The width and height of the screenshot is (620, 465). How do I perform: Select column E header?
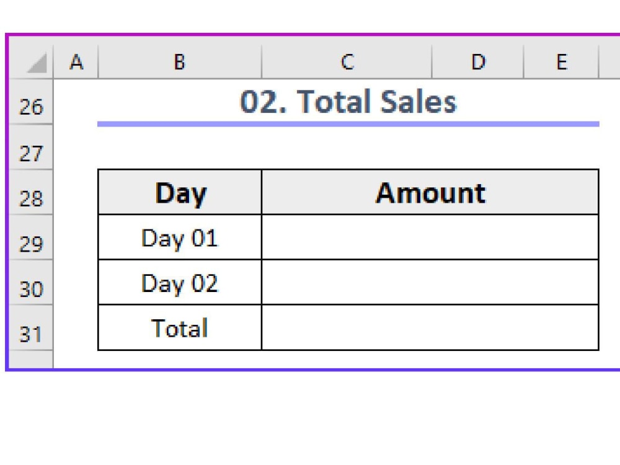(x=562, y=61)
